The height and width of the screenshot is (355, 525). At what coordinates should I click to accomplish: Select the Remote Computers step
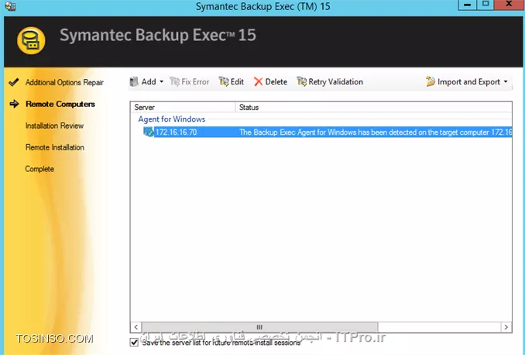(x=60, y=105)
